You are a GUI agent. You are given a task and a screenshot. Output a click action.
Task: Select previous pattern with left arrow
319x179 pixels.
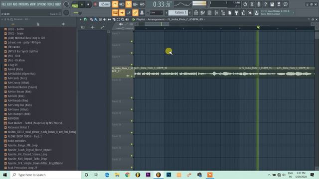(x=166, y=12)
